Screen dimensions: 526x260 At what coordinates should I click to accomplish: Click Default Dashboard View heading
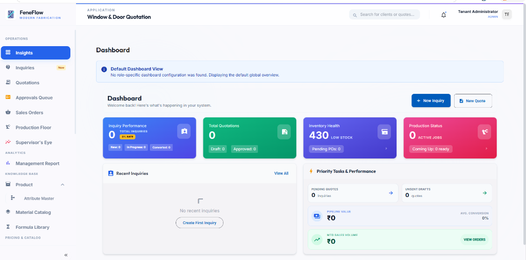(x=137, y=69)
